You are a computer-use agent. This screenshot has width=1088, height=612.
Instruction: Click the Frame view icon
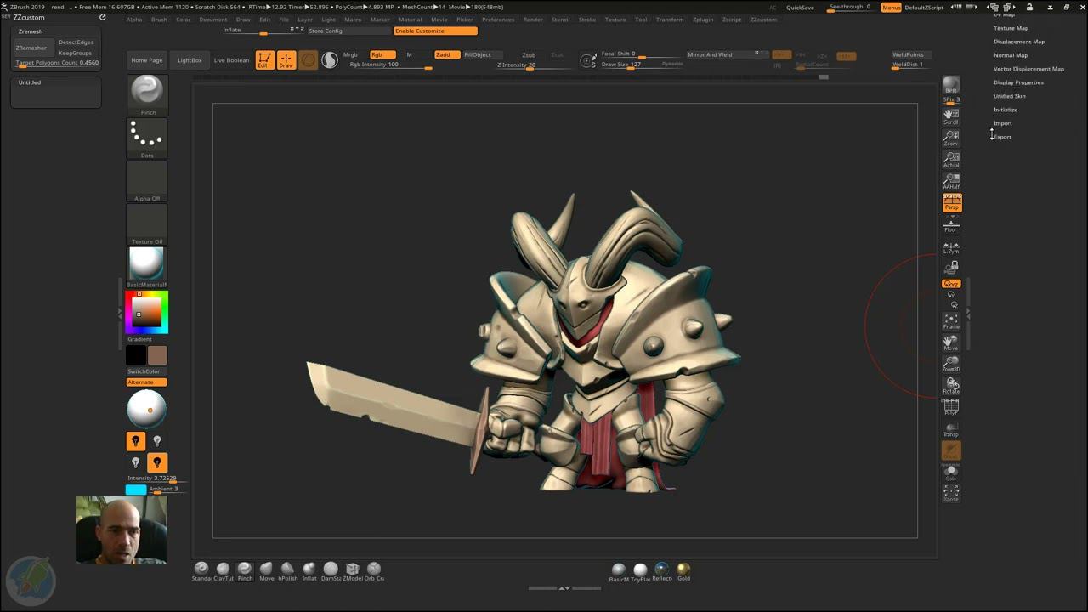pos(951,320)
